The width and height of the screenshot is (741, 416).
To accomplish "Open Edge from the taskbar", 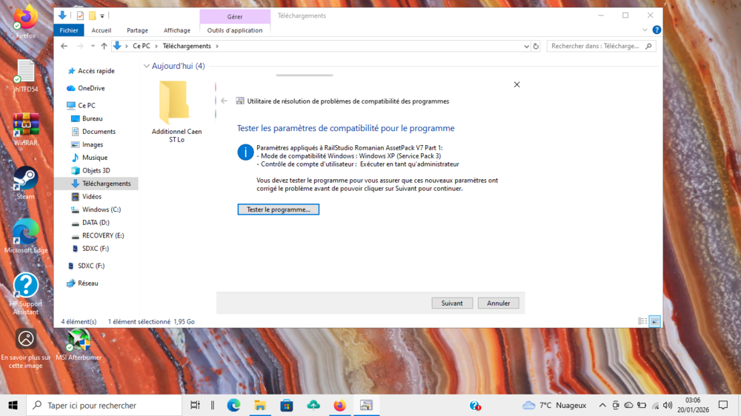I will tap(233, 405).
